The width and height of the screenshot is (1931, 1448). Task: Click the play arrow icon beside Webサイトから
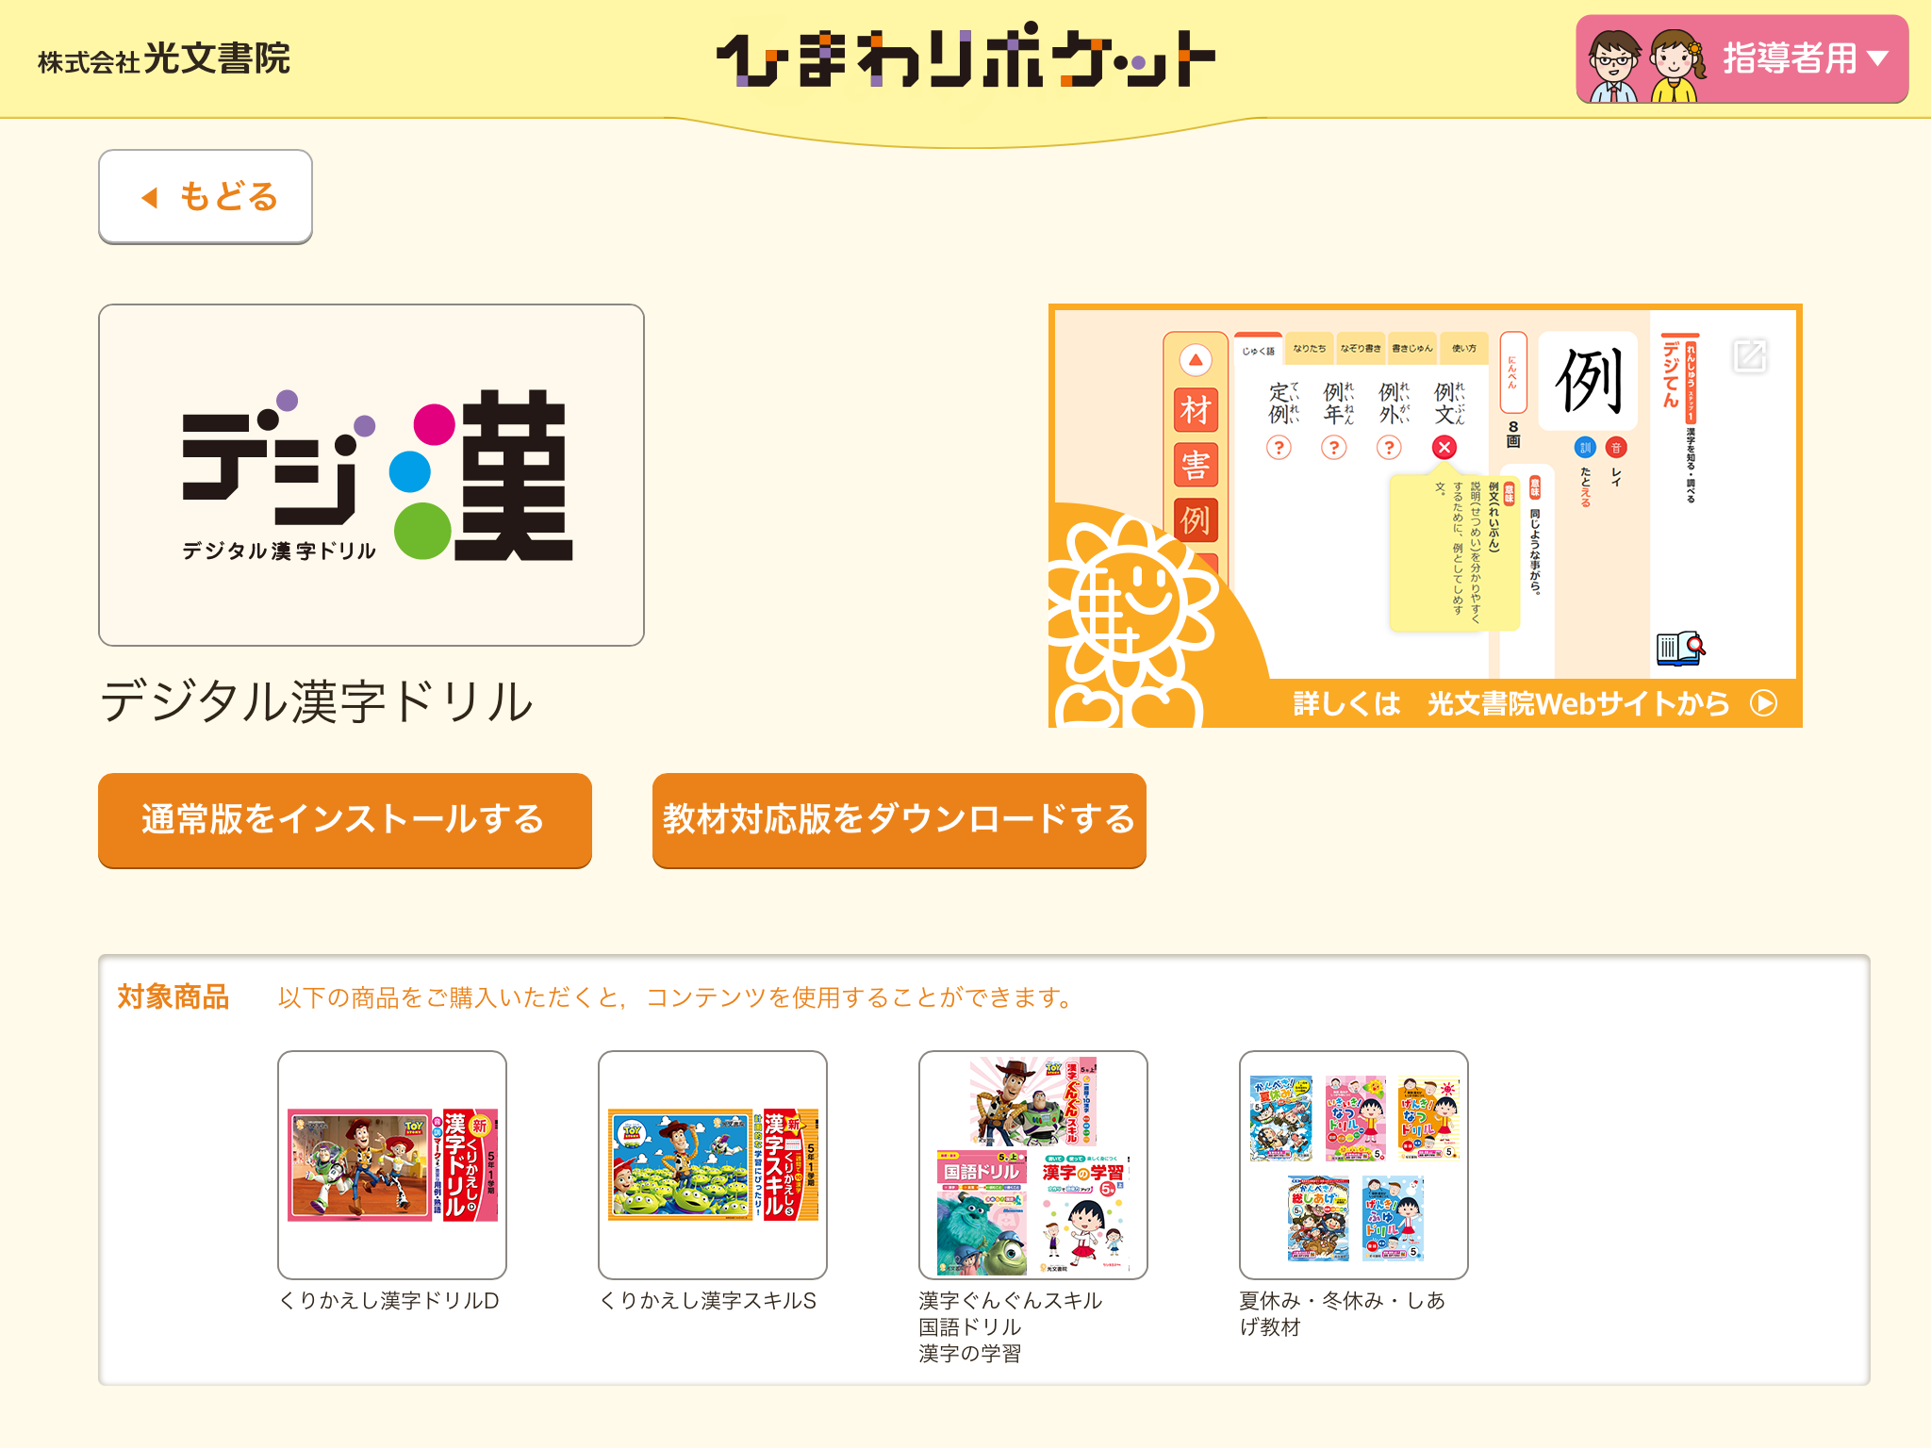pyautogui.click(x=1764, y=703)
